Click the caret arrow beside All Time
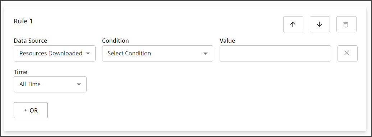Viewport: 372px width, 137px height. (x=79, y=84)
